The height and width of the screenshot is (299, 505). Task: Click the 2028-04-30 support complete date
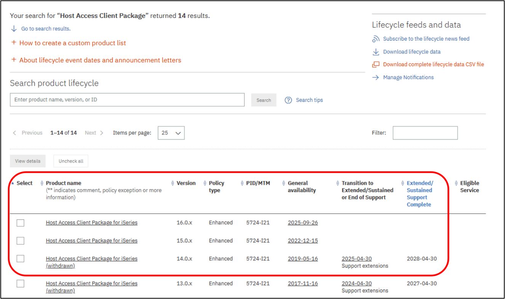point(422,259)
